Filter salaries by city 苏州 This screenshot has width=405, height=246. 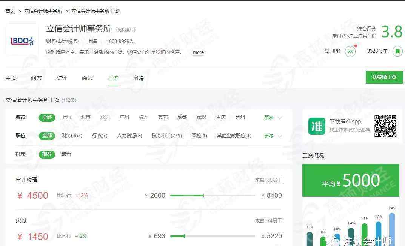(240, 117)
